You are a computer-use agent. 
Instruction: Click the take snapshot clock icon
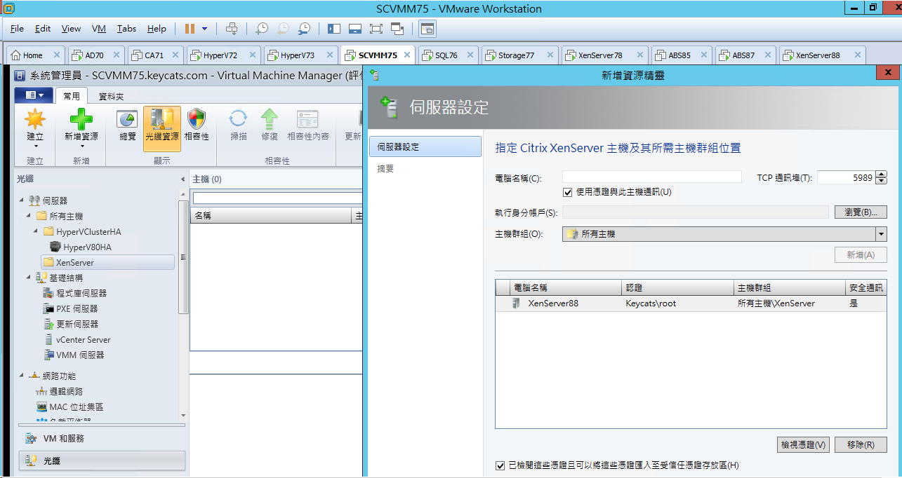261,29
